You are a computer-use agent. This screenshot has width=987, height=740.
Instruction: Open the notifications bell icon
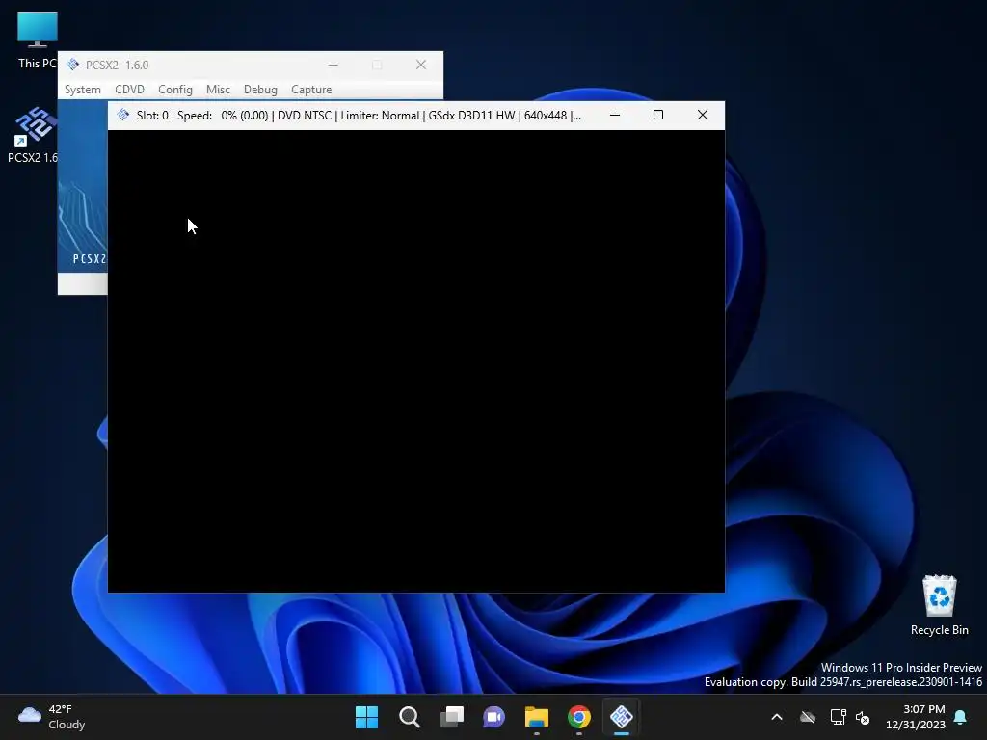(961, 717)
